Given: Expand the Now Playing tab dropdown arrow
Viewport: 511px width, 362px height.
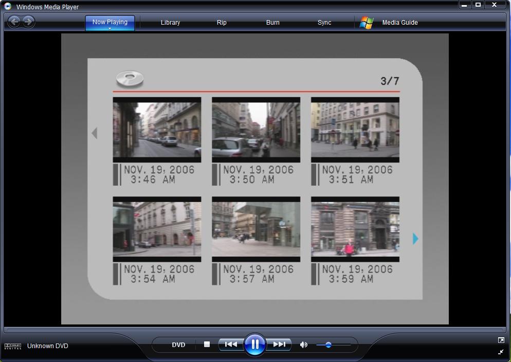Looking at the screenshot, I should tap(110, 29).
